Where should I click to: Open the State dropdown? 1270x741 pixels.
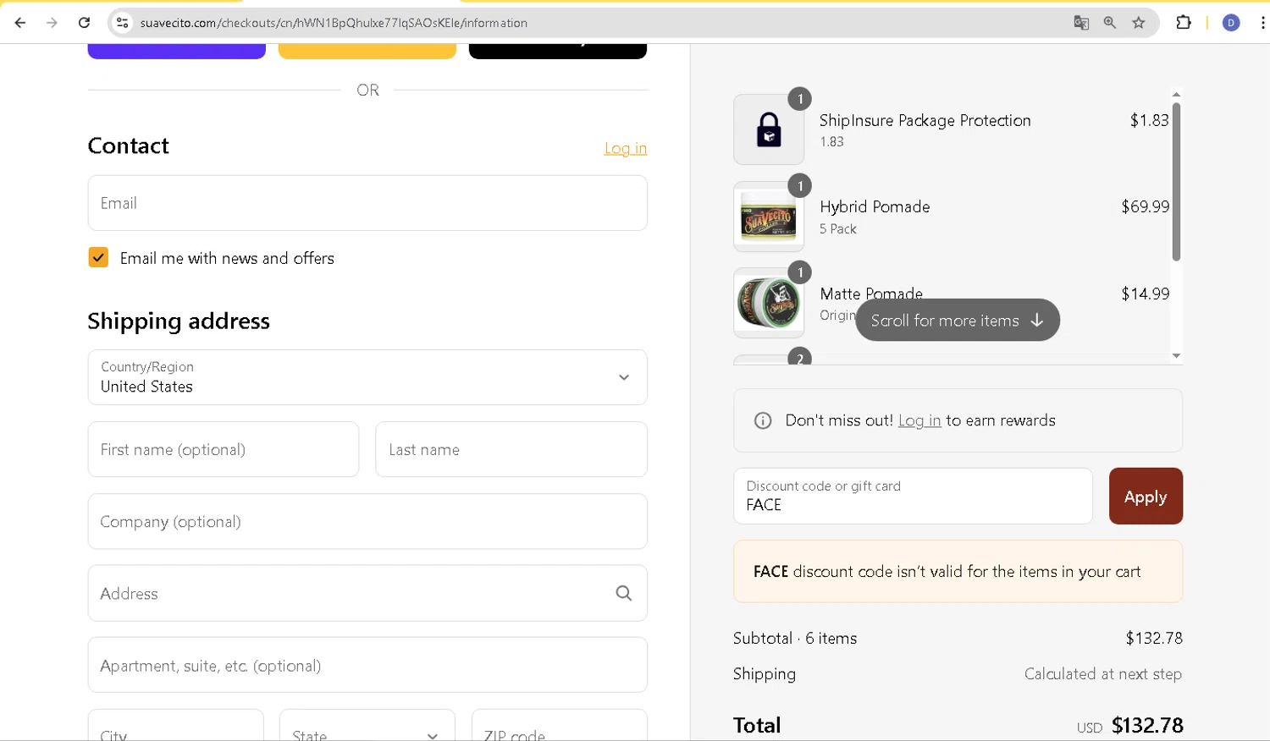367,726
